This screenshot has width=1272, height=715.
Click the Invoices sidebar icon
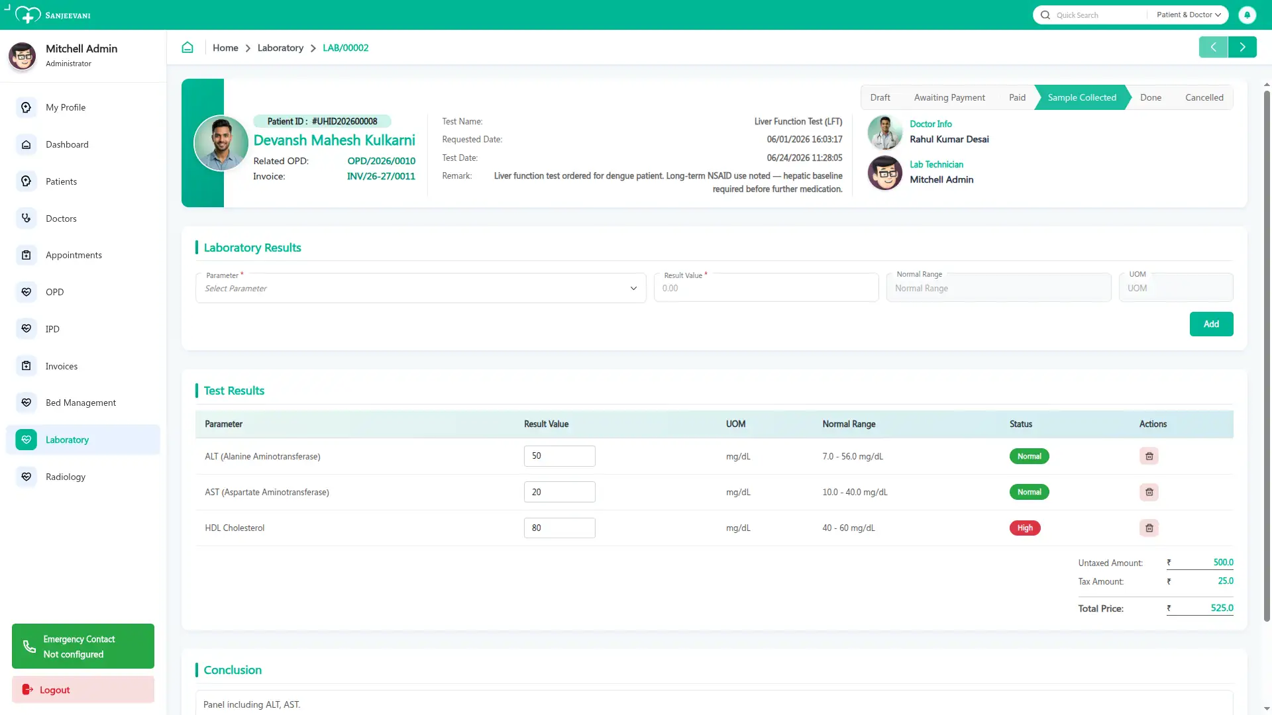[x=26, y=366]
